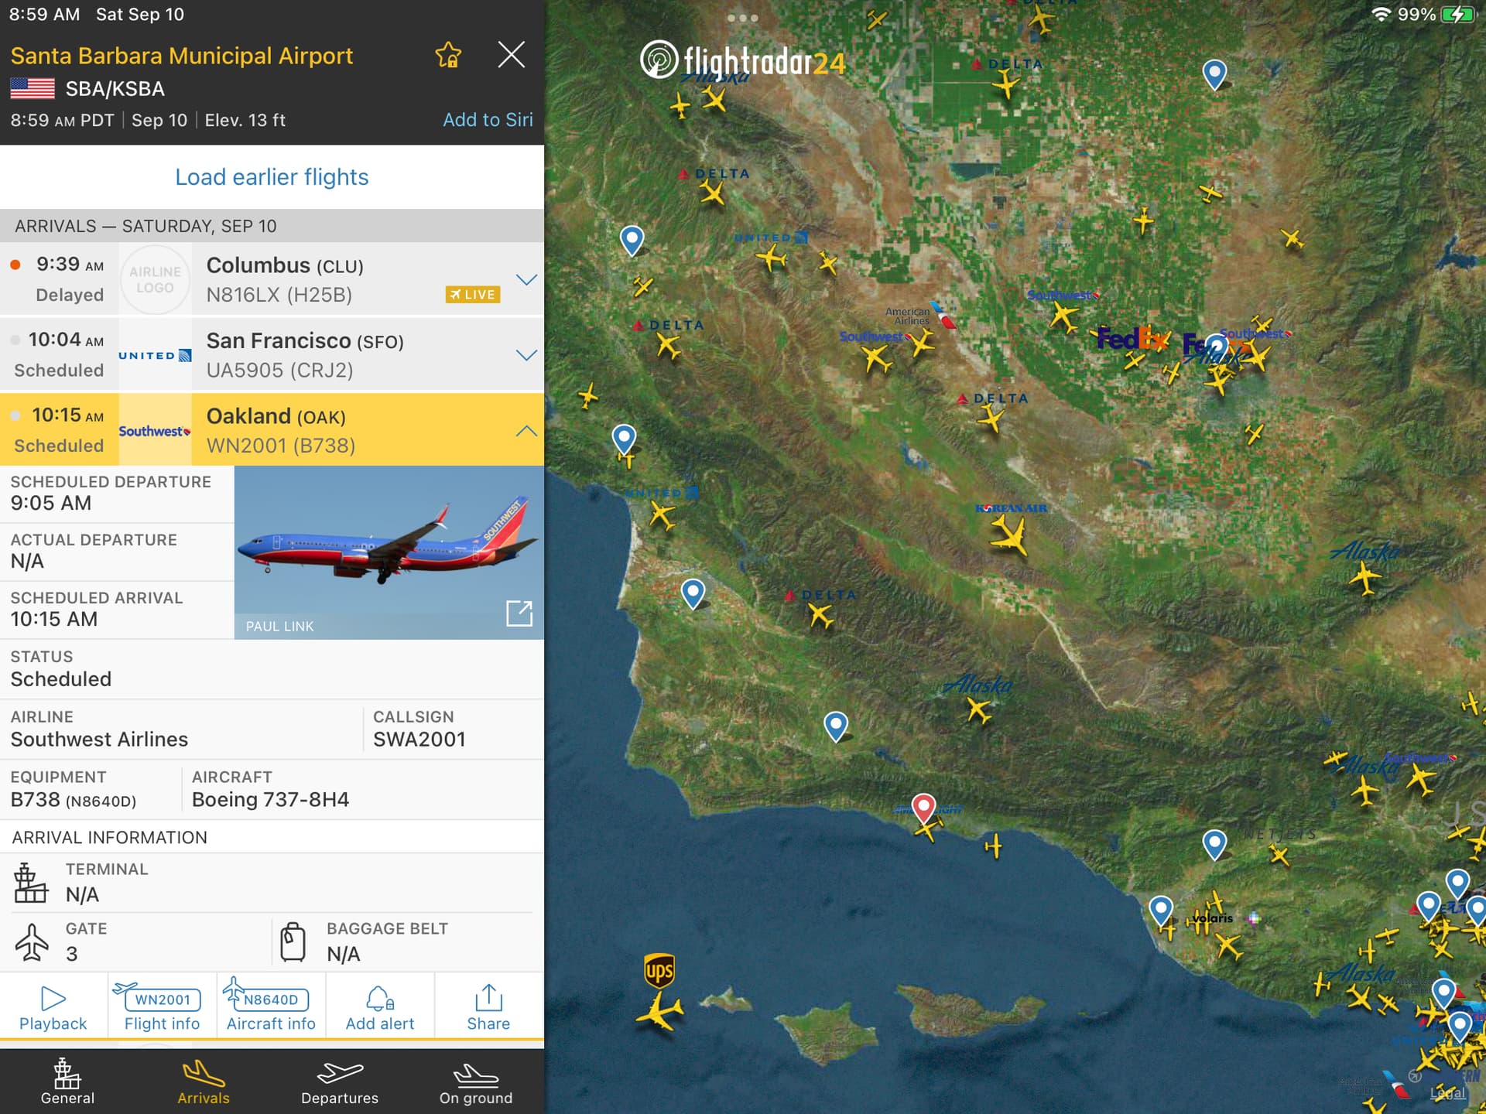The width and height of the screenshot is (1486, 1114).
Task: Open the aircraft photo in full view
Action: pyautogui.click(x=519, y=613)
